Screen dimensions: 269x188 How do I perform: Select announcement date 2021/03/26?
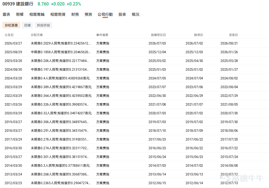[x=13, y=105]
